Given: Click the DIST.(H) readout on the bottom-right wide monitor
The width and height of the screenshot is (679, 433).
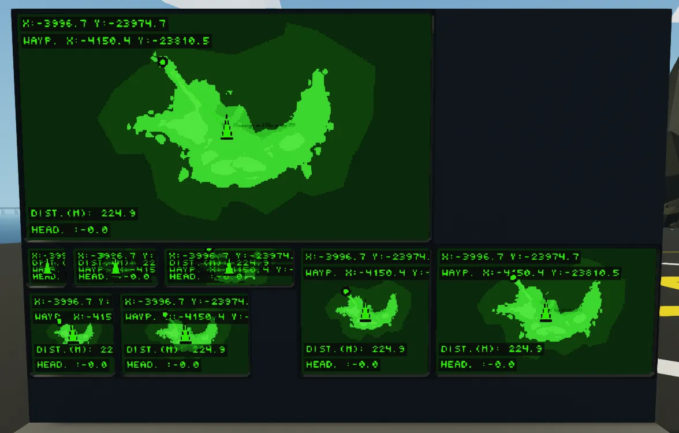Looking at the screenshot, I should click(491, 349).
